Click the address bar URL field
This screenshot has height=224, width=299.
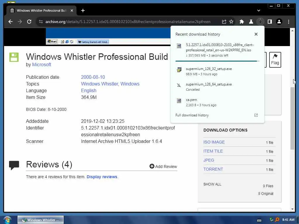pyautogui.click(x=128, y=22)
